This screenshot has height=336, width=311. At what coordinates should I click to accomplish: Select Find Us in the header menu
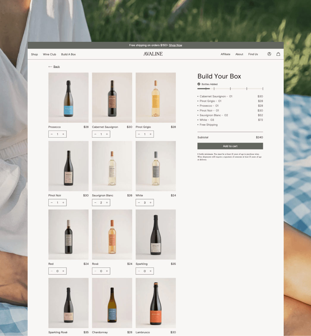pyautogui.click(x=253, y=54)
